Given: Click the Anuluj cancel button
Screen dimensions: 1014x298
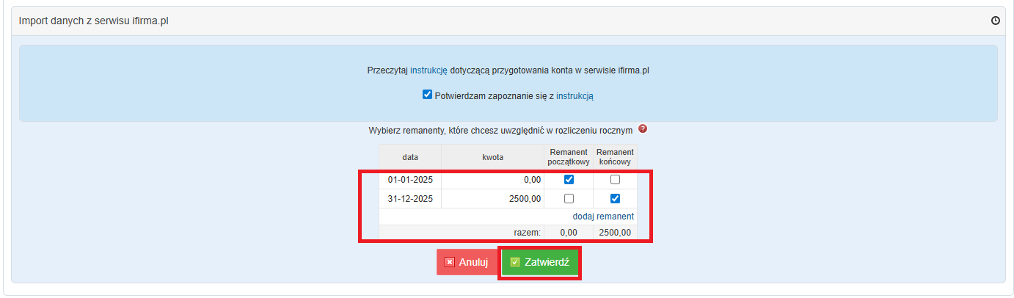Looking at the screenshot, I should [466, 262].
